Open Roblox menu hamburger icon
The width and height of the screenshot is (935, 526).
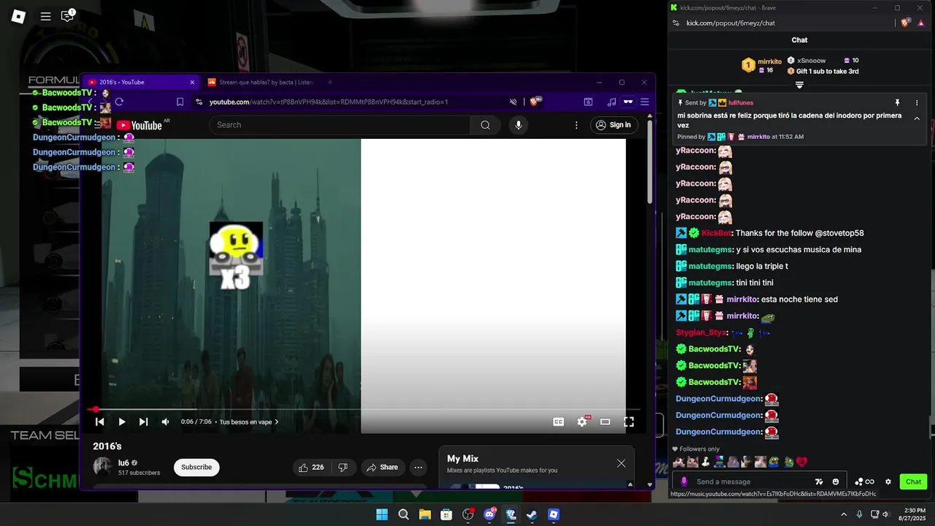tap(45, 16)
